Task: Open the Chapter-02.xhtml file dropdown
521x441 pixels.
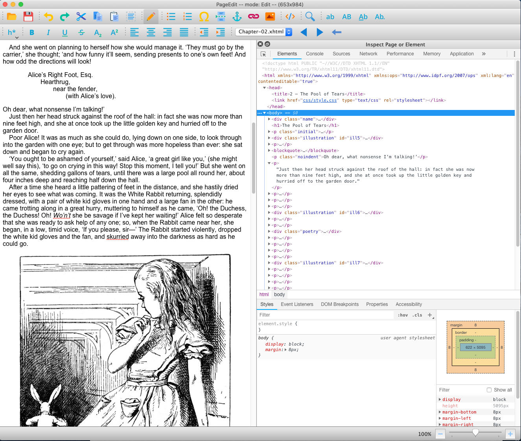Action: pos(264,32)
